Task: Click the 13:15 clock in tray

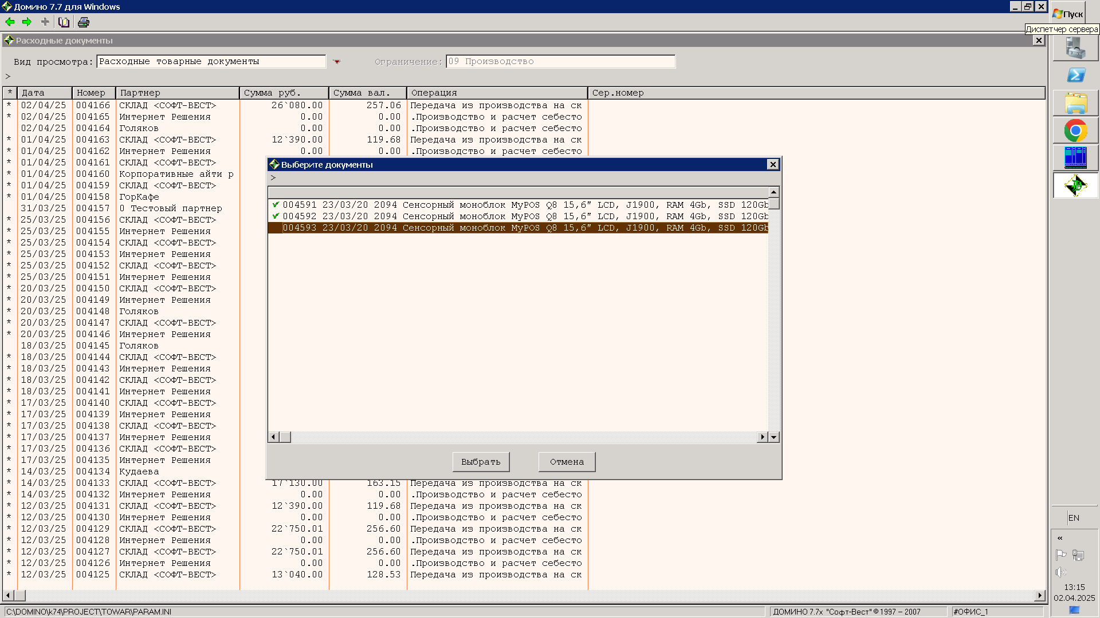Action: [x=1074, y=587]
